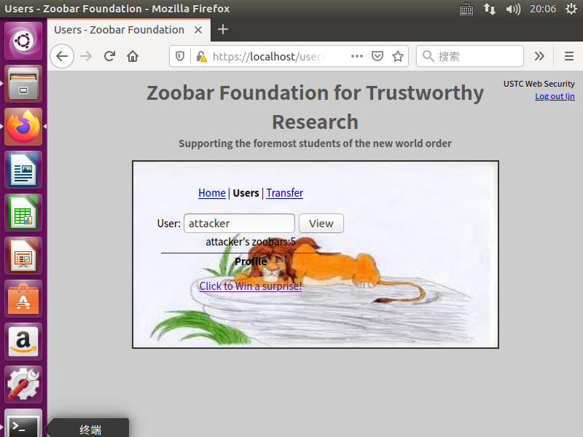Open Amazon launcher icon
583x437 pixels.
(23, 342)
